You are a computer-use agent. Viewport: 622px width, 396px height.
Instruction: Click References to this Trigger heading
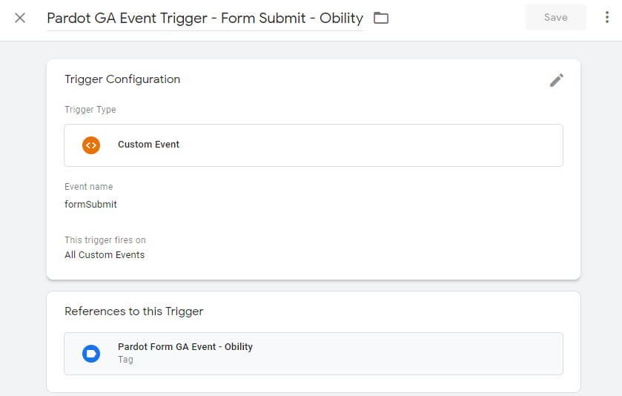point(133,311)
